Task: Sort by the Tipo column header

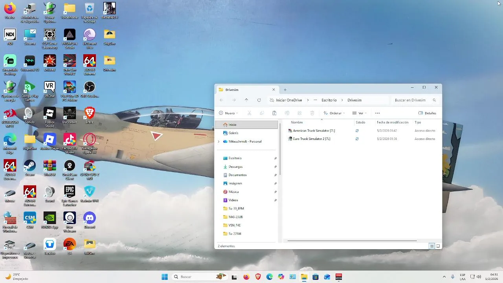Action: [x=418, y=122]
